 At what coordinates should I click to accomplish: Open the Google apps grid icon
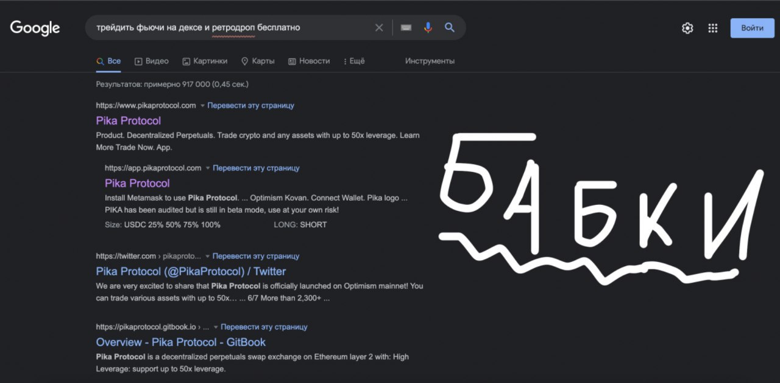713,28
